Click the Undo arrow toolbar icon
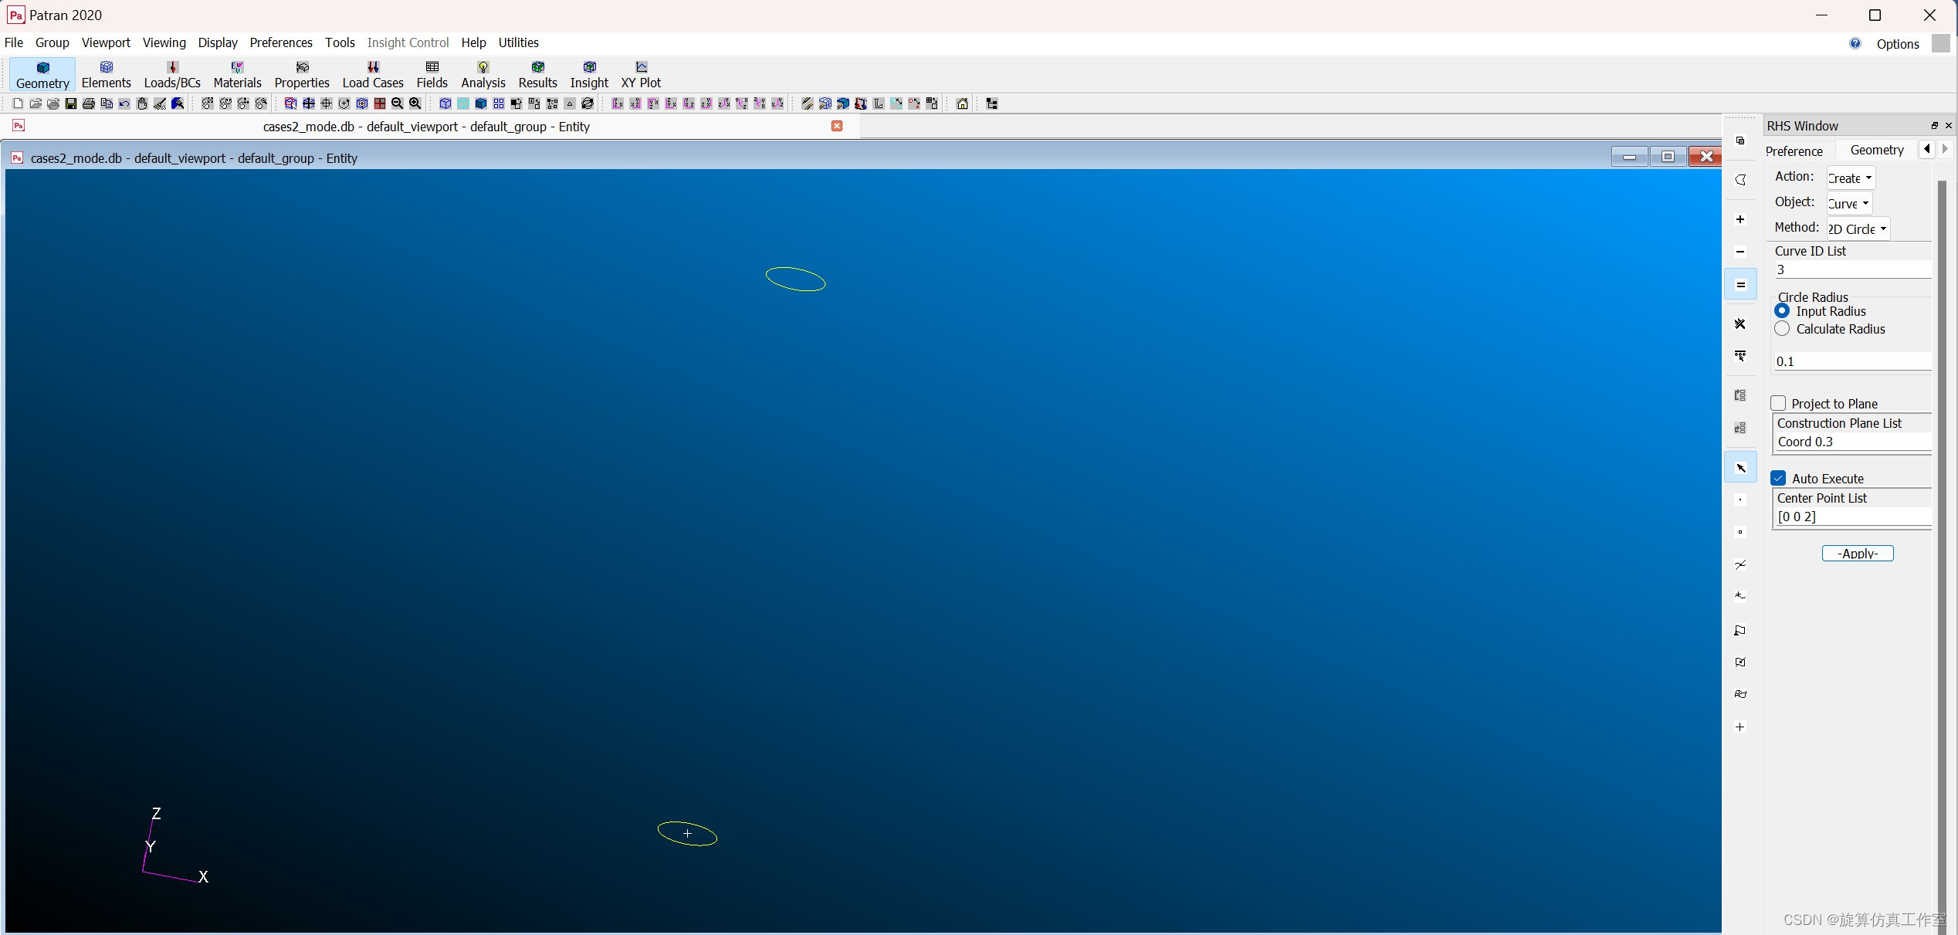1958x935 pixels. [124, 103]
